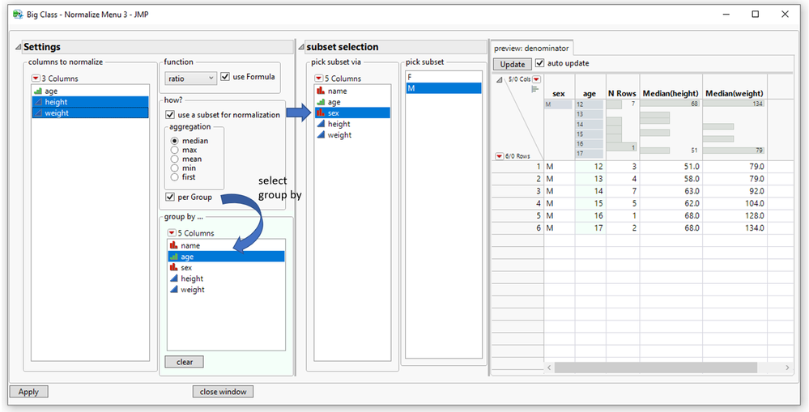This screenshot has height=412, width=809.
Task: Click age 14 bar in header histogram
Action: pyautogui.click(x=590, y=125)
